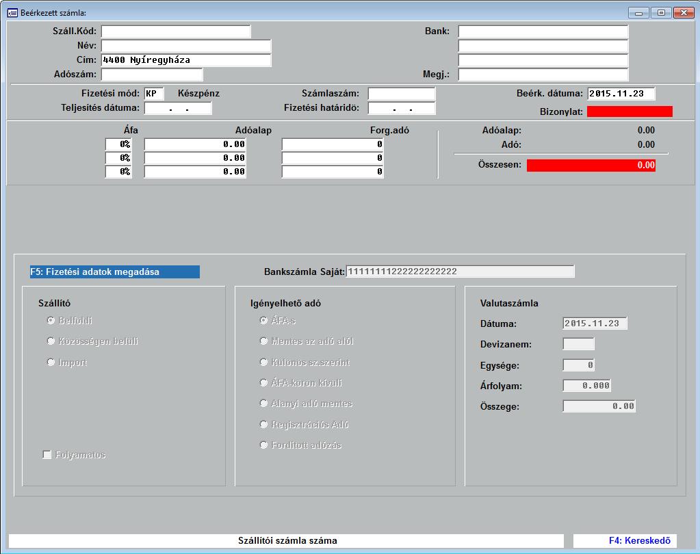This screenshot has width=700, height=554.
Task: Click the top Áfa percent field
Action: click(x=118, y=144)
